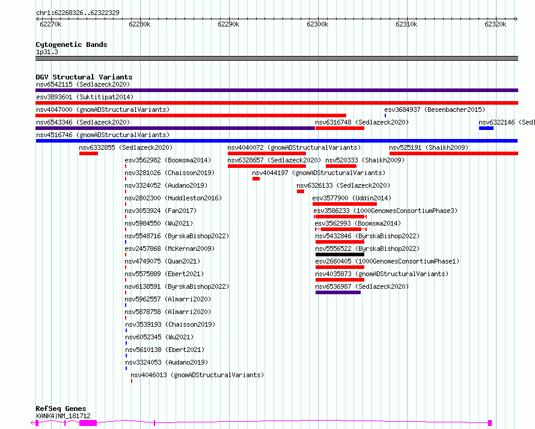Open esv3586233 (1000GenomesConsortiumPhase3) variant
The height and width of the screenshot is (429, 535).
click(385, 211)
